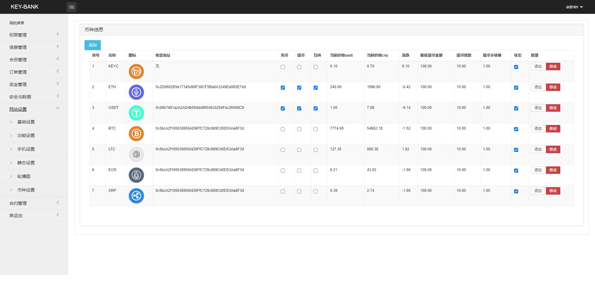The height and width of the screenshot is (288, 595).
Task: Disable the 状态 checkbox for XRP
Action: 516,191
